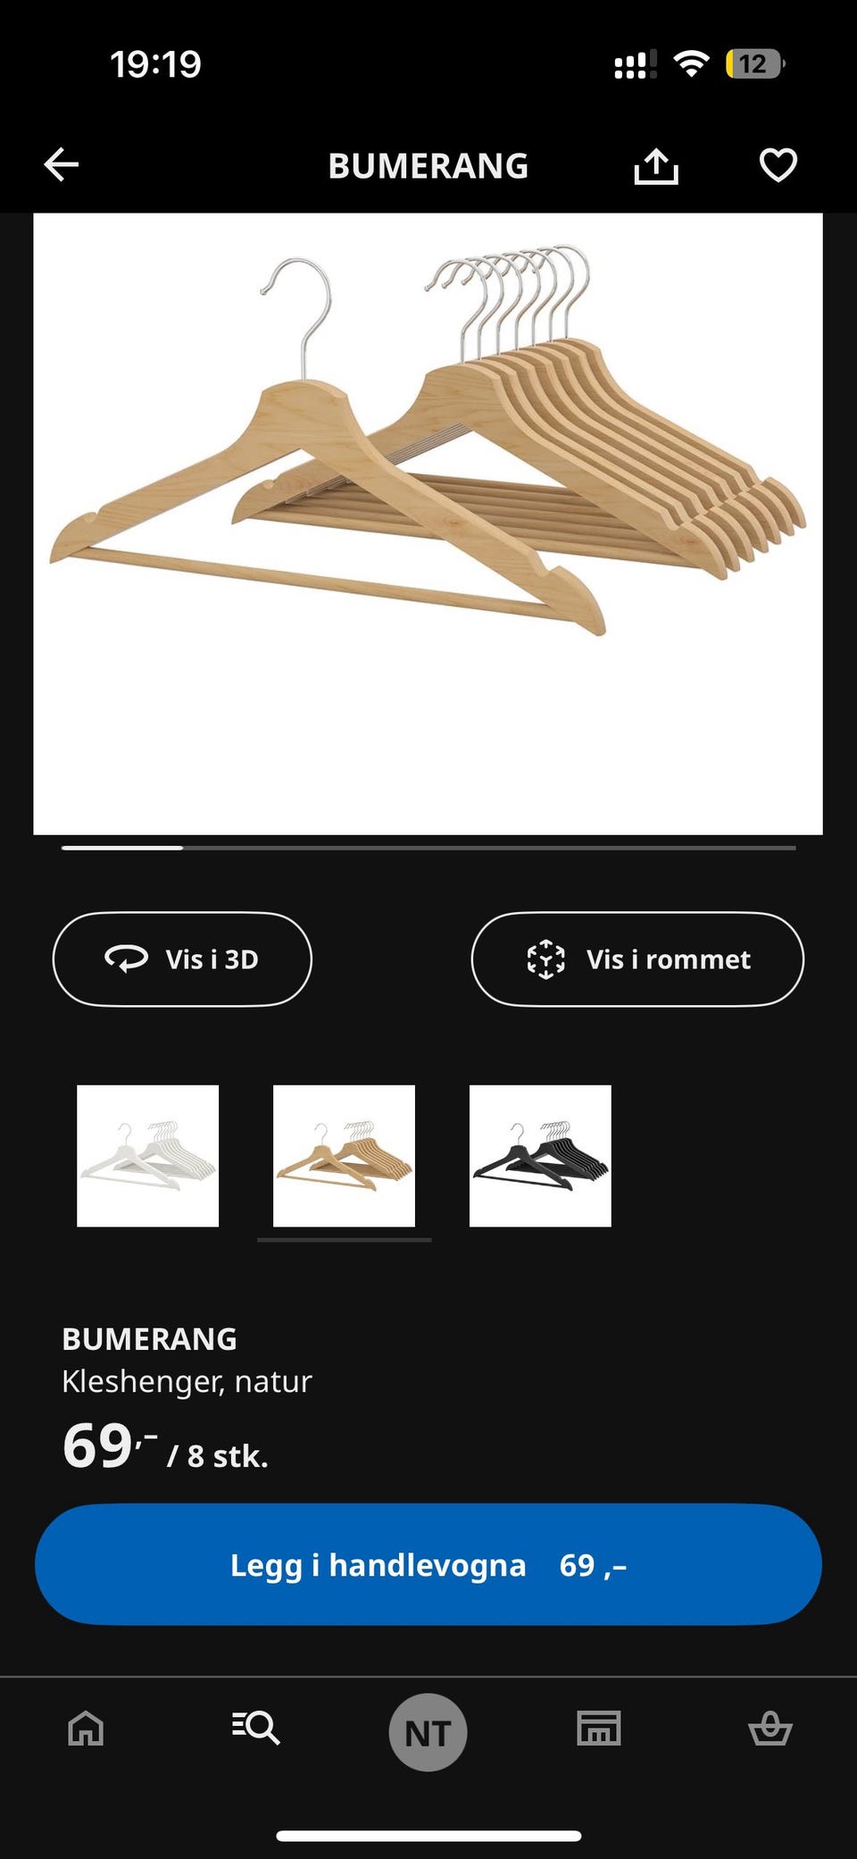Click the Vis i 3D button
This screenshot has height=1859, width=857.
point(182,959)
